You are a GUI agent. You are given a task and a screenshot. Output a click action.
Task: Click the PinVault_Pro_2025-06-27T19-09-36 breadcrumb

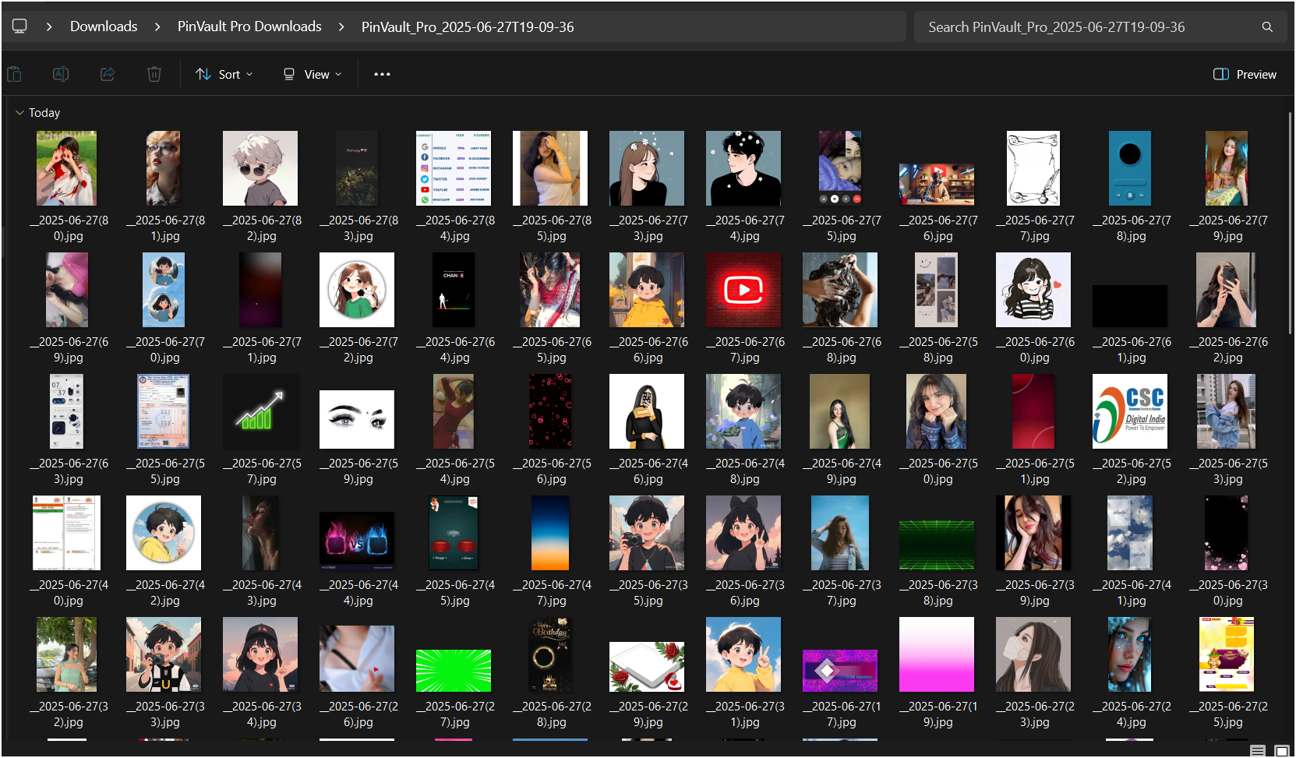coord(468,27)
